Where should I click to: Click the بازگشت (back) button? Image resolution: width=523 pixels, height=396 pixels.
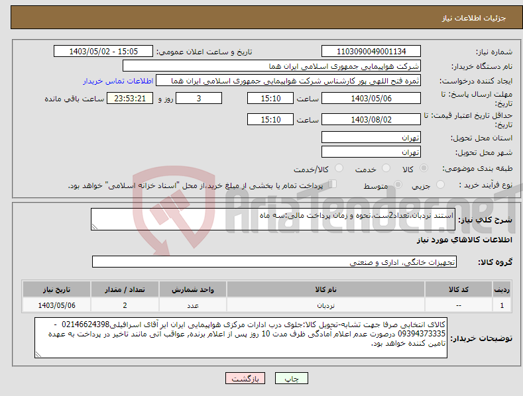tap(245, 378)
